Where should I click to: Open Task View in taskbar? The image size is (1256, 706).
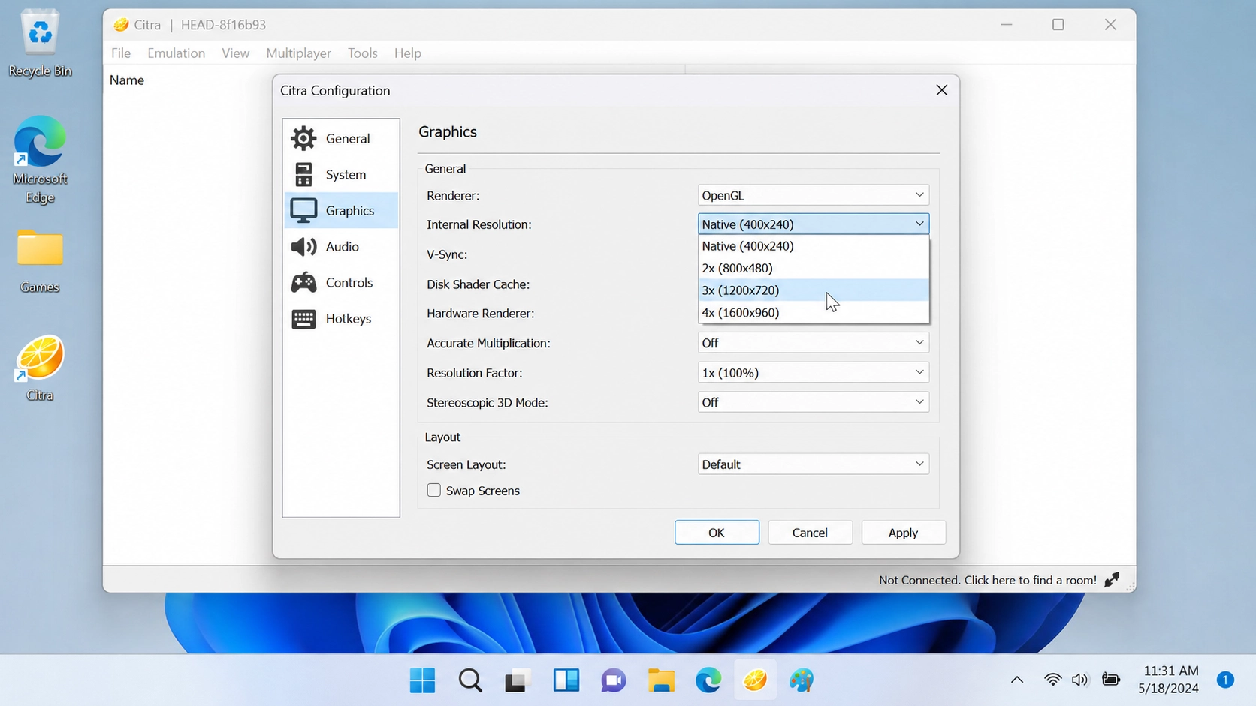pyautogui.click(x=518, y=680)
